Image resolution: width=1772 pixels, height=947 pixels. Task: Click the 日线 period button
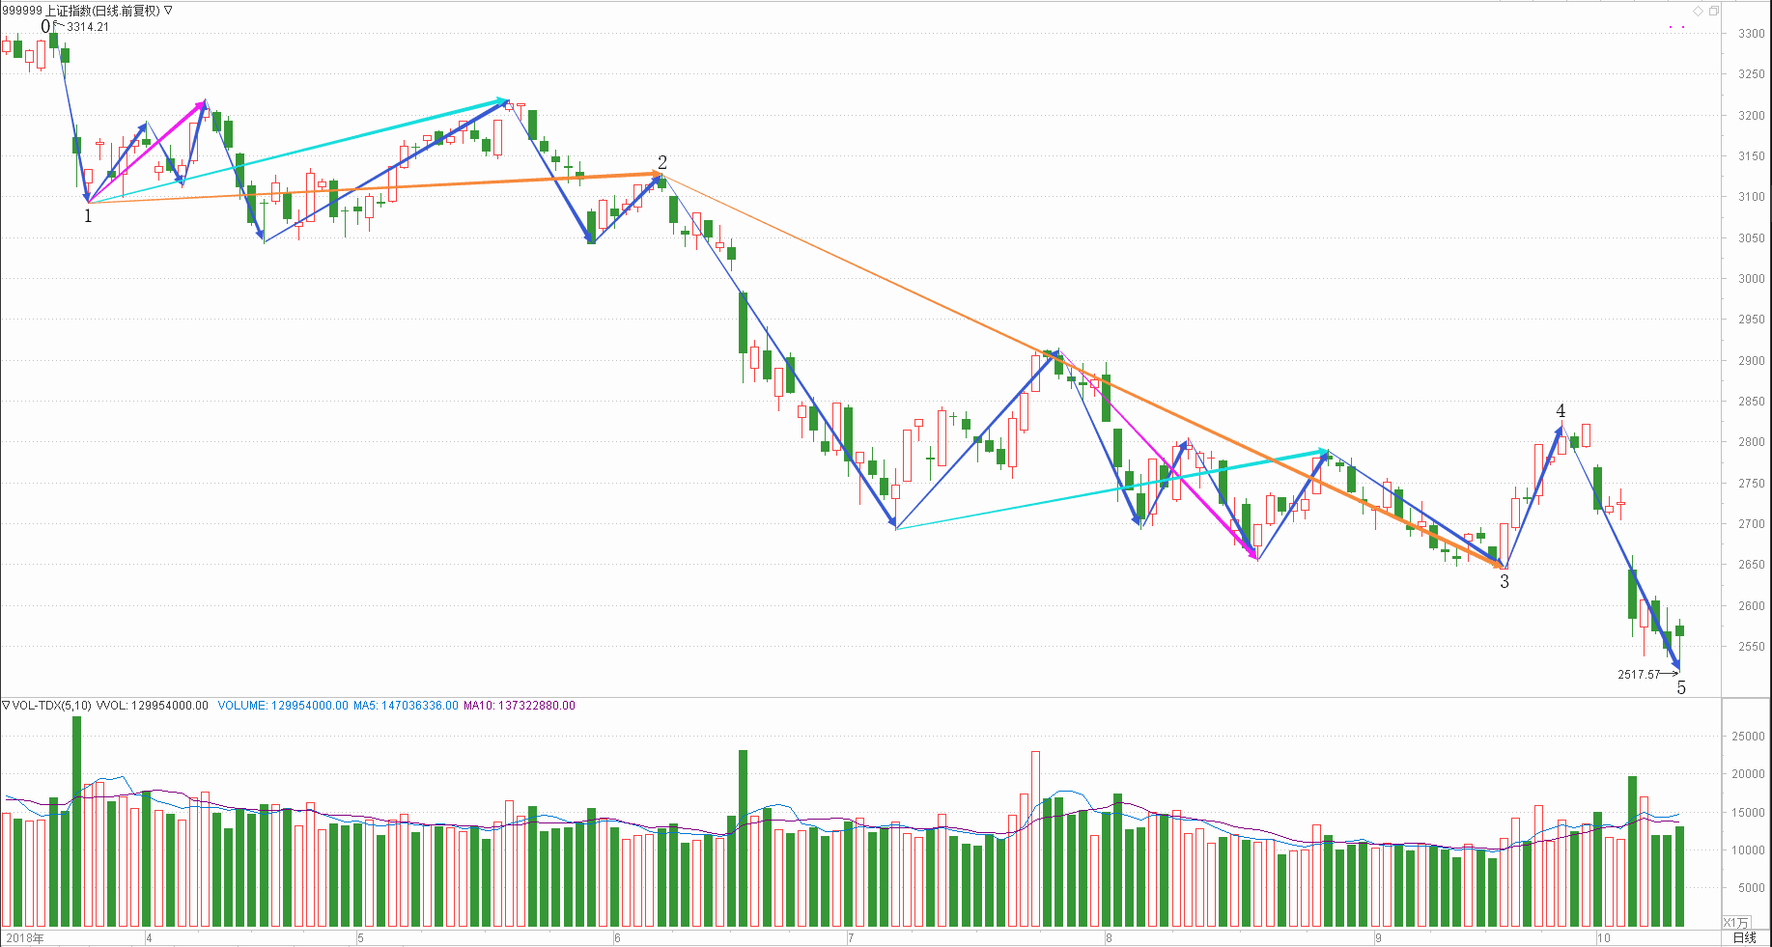point(1744,937)
